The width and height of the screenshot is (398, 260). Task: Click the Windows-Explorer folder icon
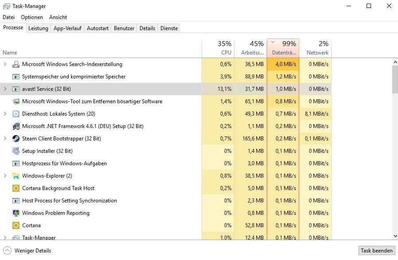point(16,176)
